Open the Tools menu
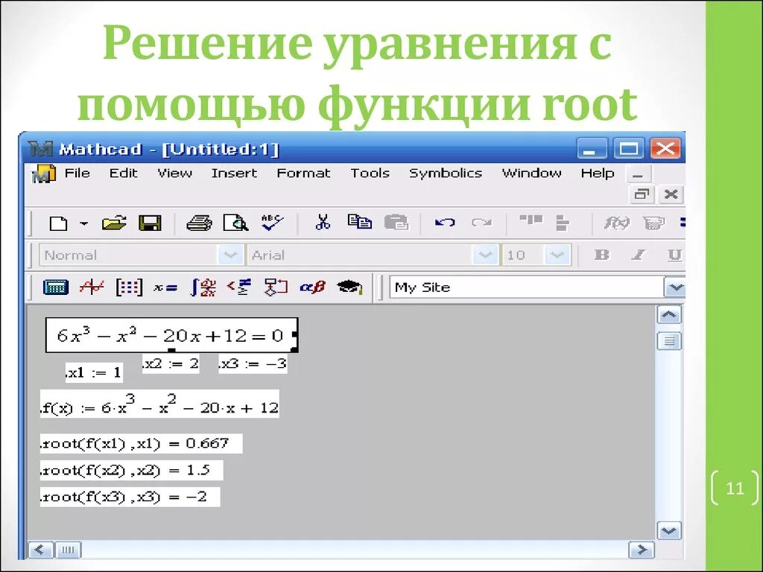Image resolution: width=763 pixels, height=572 pixels. [x=370, y=173]
